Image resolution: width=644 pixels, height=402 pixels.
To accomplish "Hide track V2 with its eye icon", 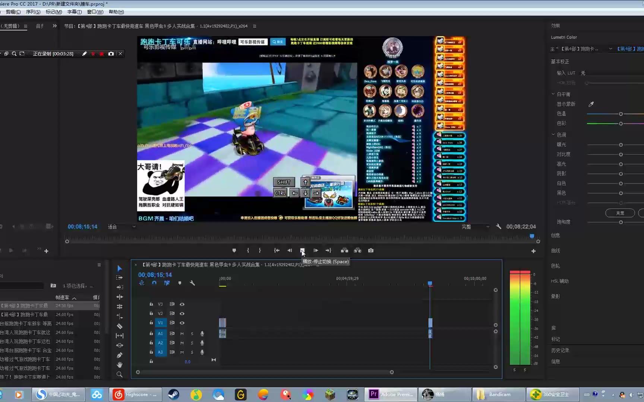I will [x=182, y=313].
